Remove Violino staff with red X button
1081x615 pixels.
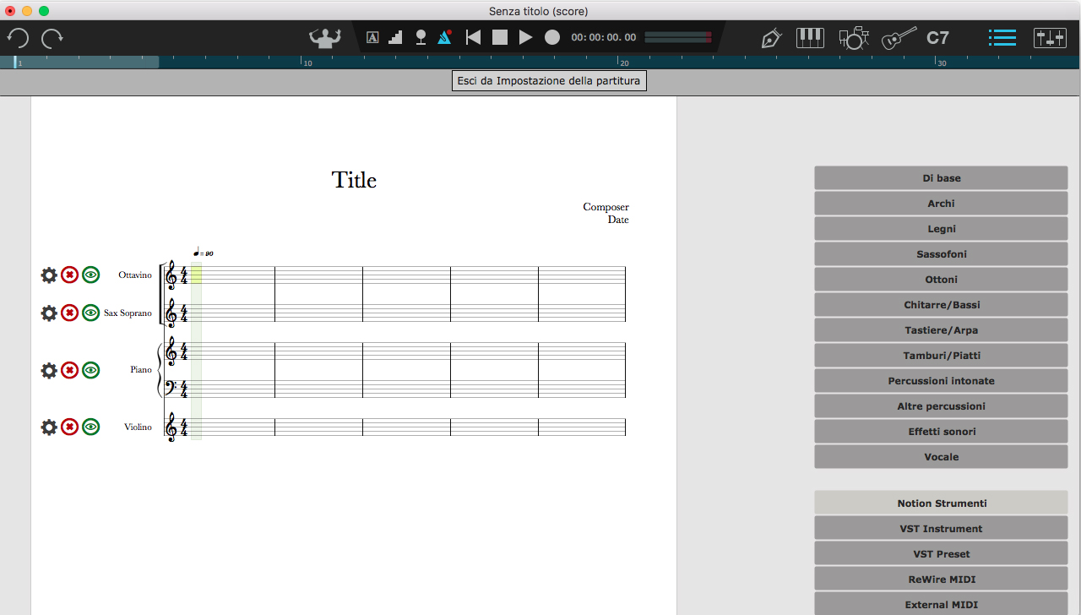tap(69, 427)
